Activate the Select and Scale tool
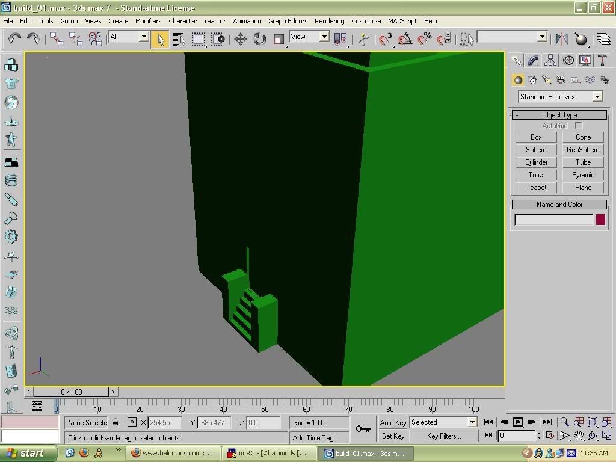616x462 pixels. 279,39
